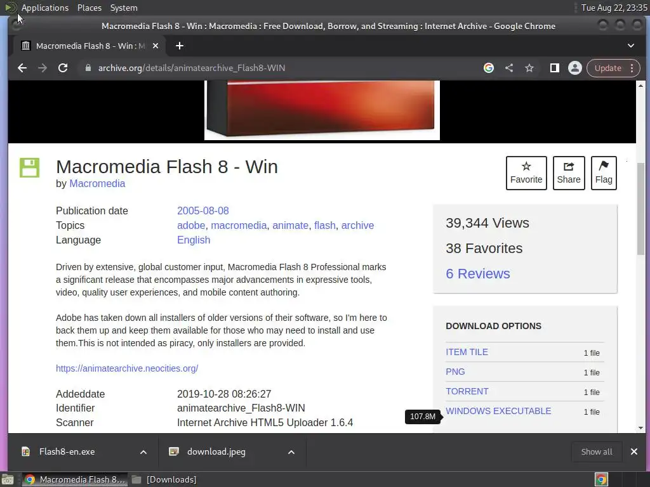Download the TORRENT file

point(467,391)
